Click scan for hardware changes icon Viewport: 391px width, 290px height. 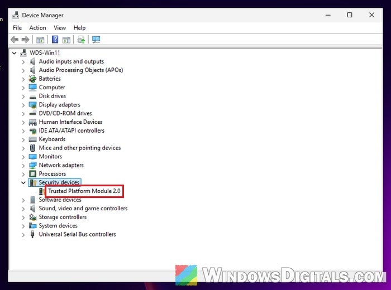96,40
